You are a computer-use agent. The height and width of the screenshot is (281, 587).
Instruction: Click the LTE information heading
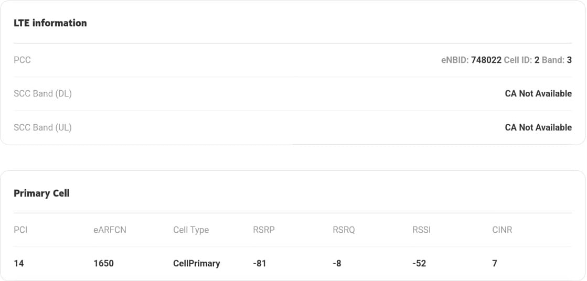pos(50,23)
